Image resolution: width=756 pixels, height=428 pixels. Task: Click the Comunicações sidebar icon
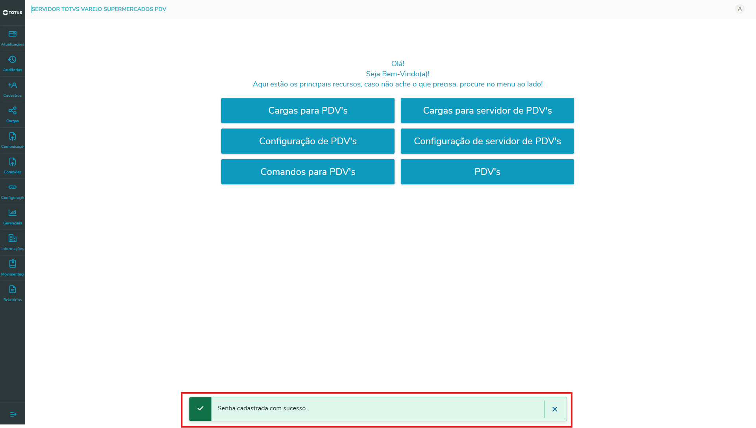click(13, 136)
